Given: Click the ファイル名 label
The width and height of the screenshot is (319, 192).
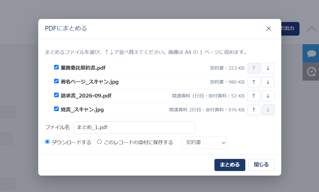Looking at the screenshot, I should (57, 127).
